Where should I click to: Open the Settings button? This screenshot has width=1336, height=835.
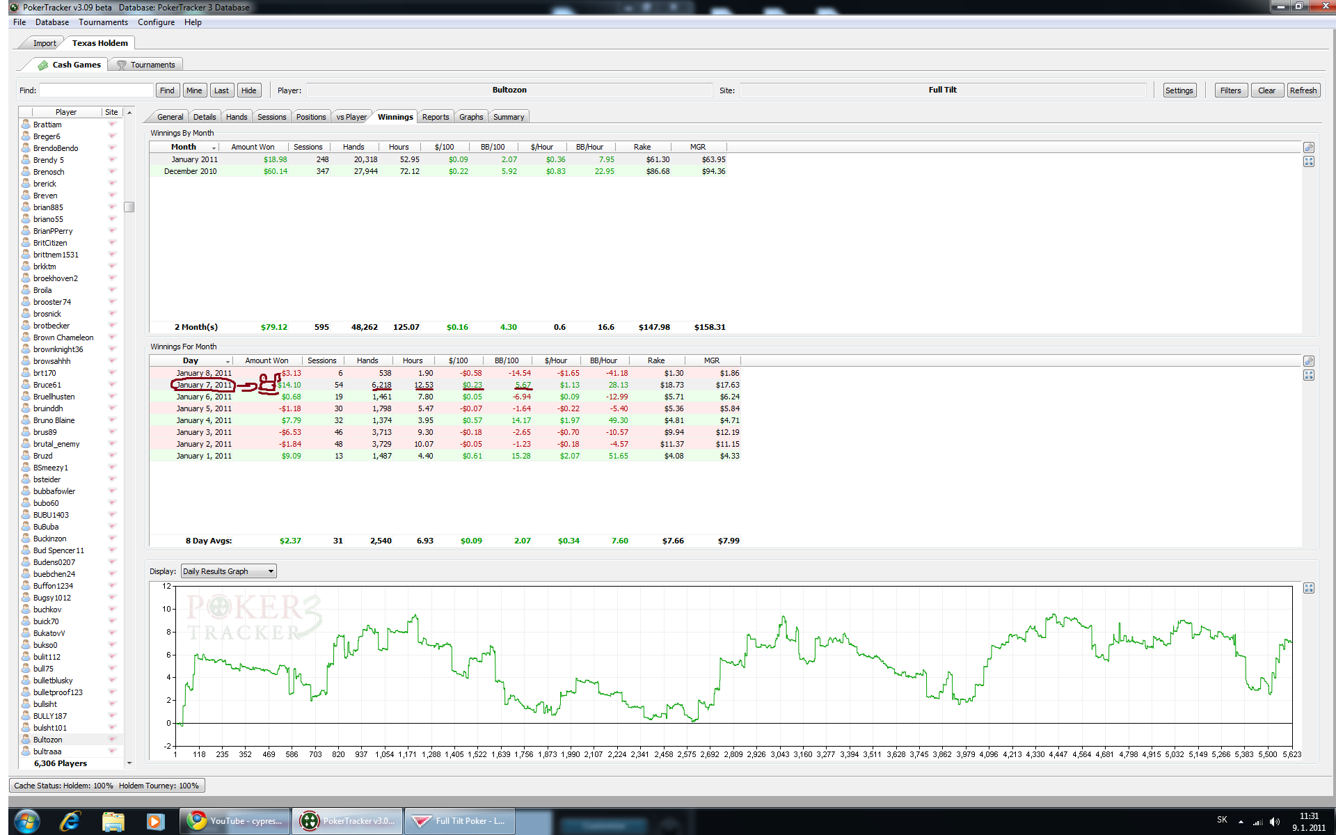click(1179, 90)
